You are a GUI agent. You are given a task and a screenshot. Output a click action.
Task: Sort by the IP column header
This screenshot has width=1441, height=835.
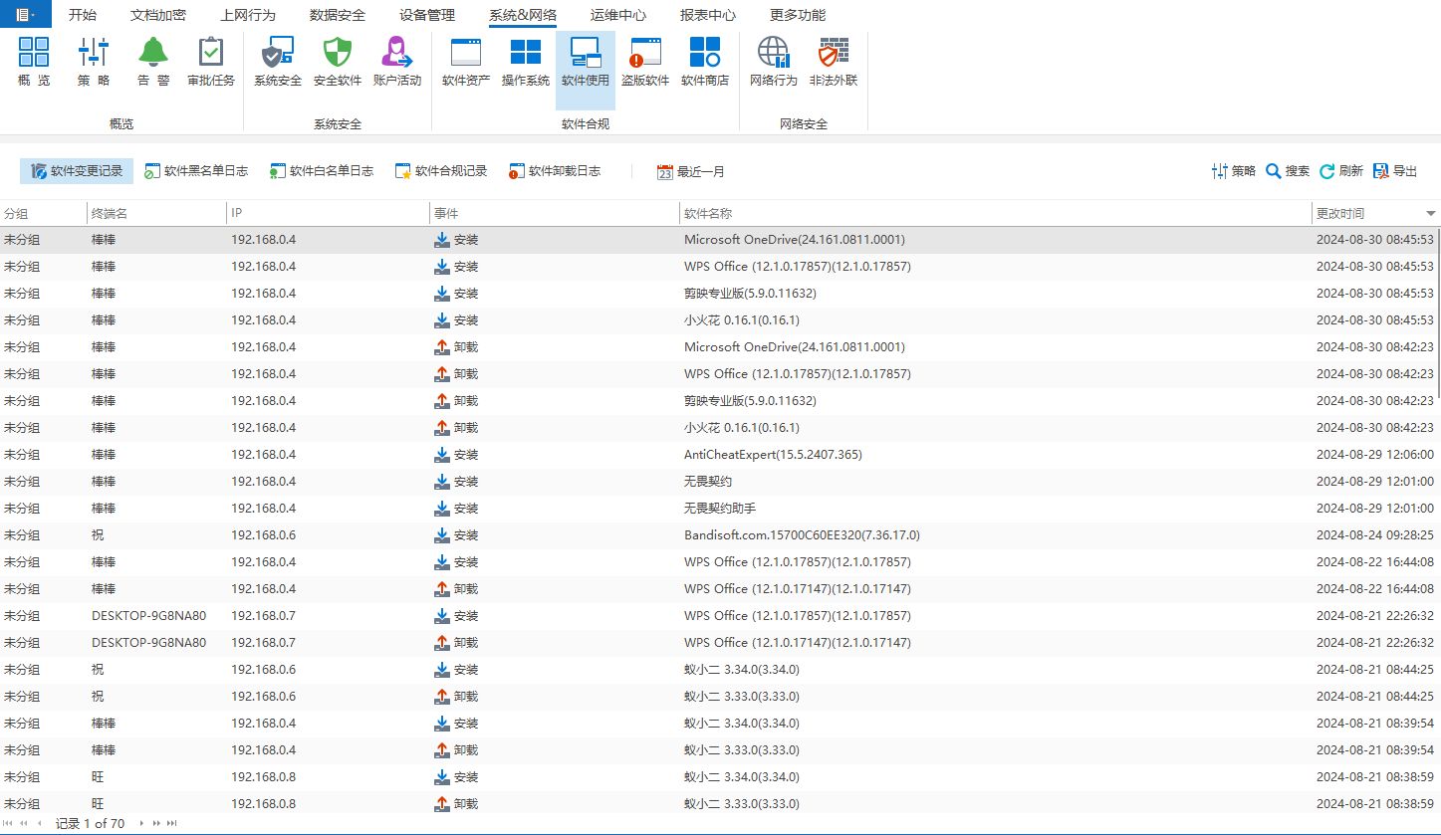(x=328, y=213)
